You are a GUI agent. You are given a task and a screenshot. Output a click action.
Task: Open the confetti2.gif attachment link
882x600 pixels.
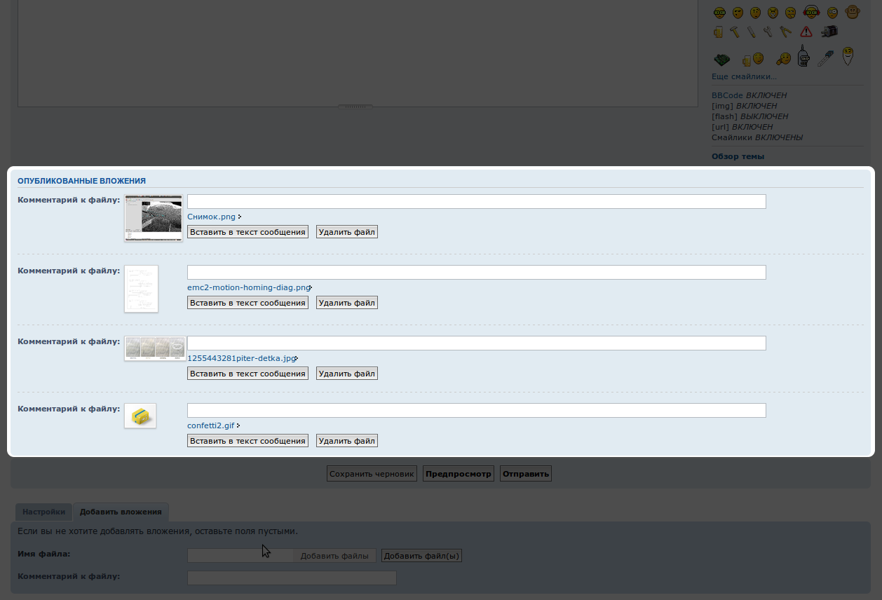pyautogui.click(x=210, y=425)
